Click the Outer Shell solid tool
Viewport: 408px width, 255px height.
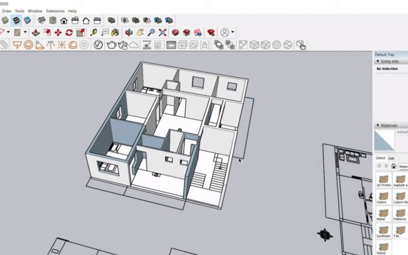[112, 20]
